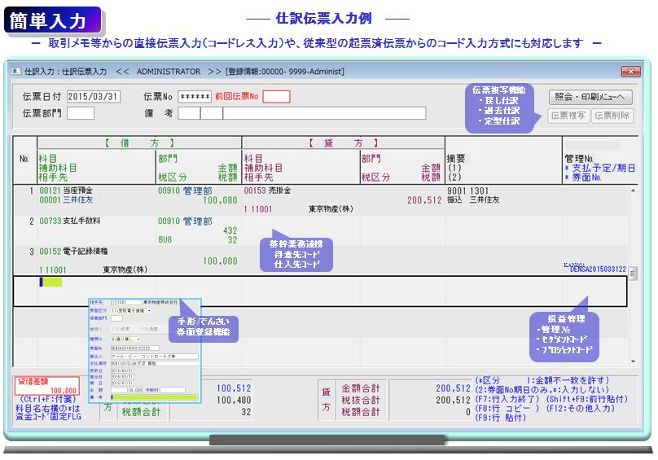This screenshot has width=658, height=460.
Task: Select row 1 当座預金 debit account
Action: [x=65, y=190]
